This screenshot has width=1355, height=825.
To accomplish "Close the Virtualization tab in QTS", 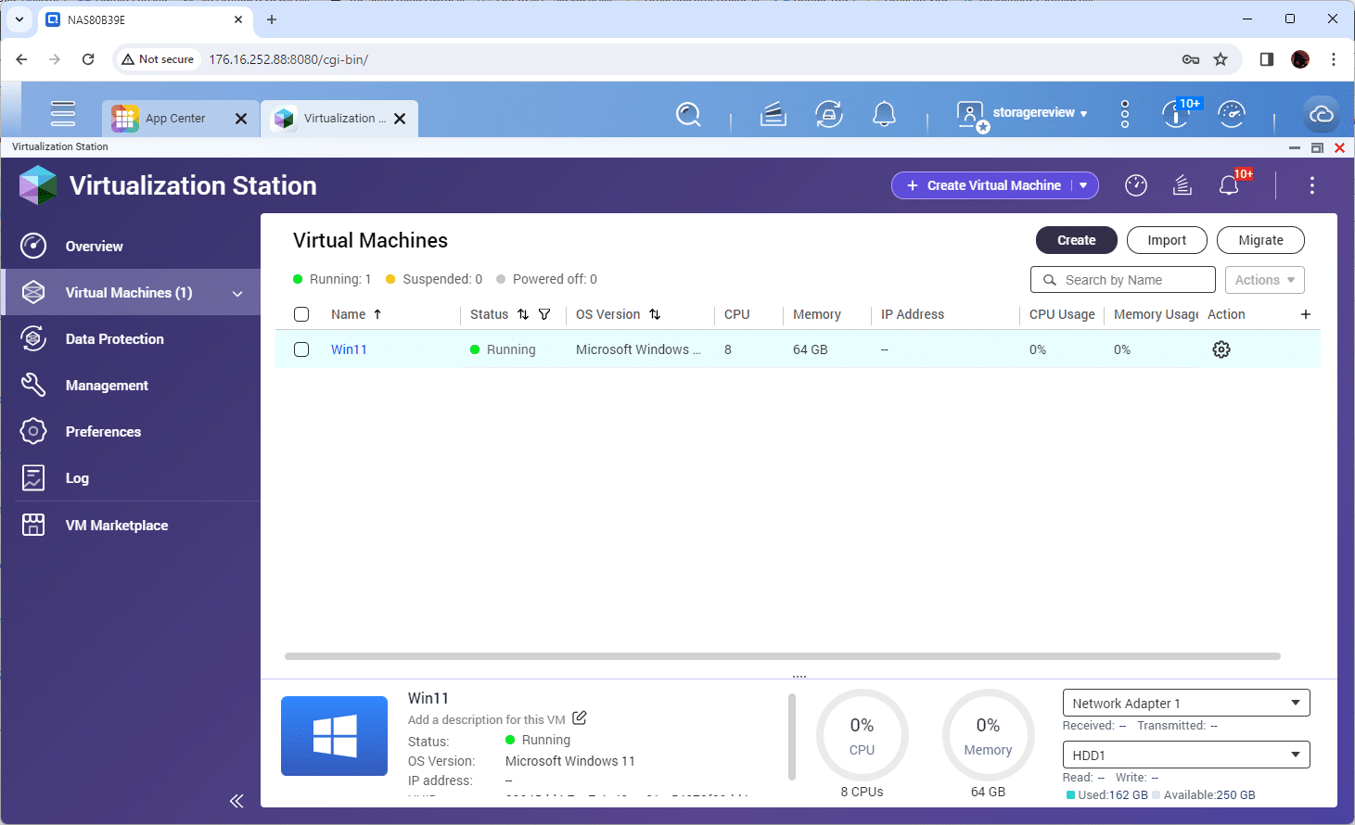I will point(400,119).
